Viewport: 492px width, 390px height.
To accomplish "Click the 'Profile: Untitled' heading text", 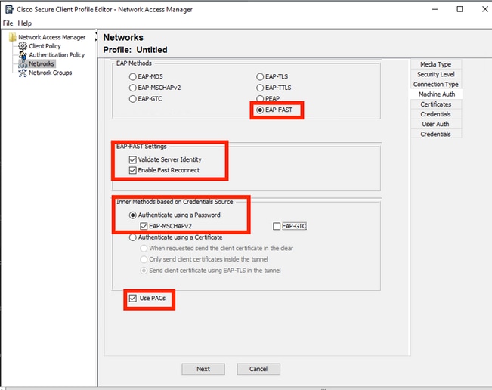I will tap(135, 50).
